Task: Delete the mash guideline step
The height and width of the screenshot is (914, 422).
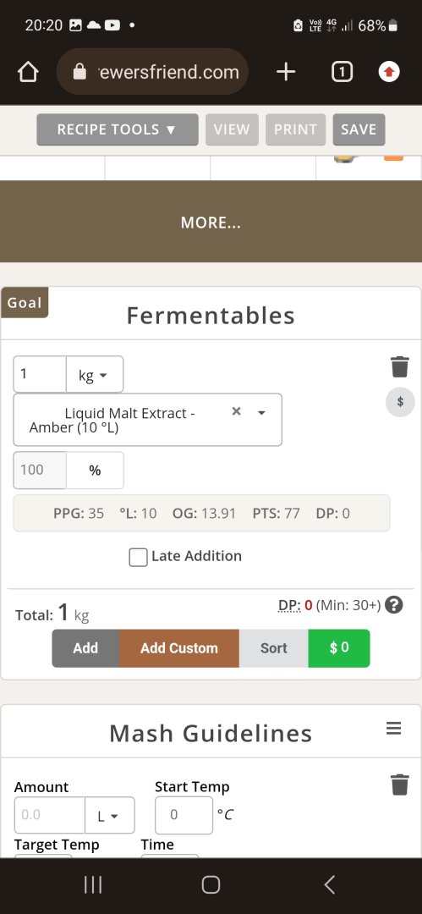Action: pos(400,784)
